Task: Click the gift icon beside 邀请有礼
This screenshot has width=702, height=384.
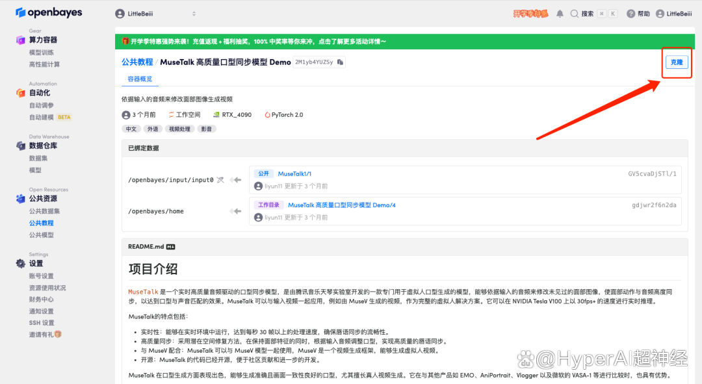Action: pyautogui.click(x=58, y=335)
